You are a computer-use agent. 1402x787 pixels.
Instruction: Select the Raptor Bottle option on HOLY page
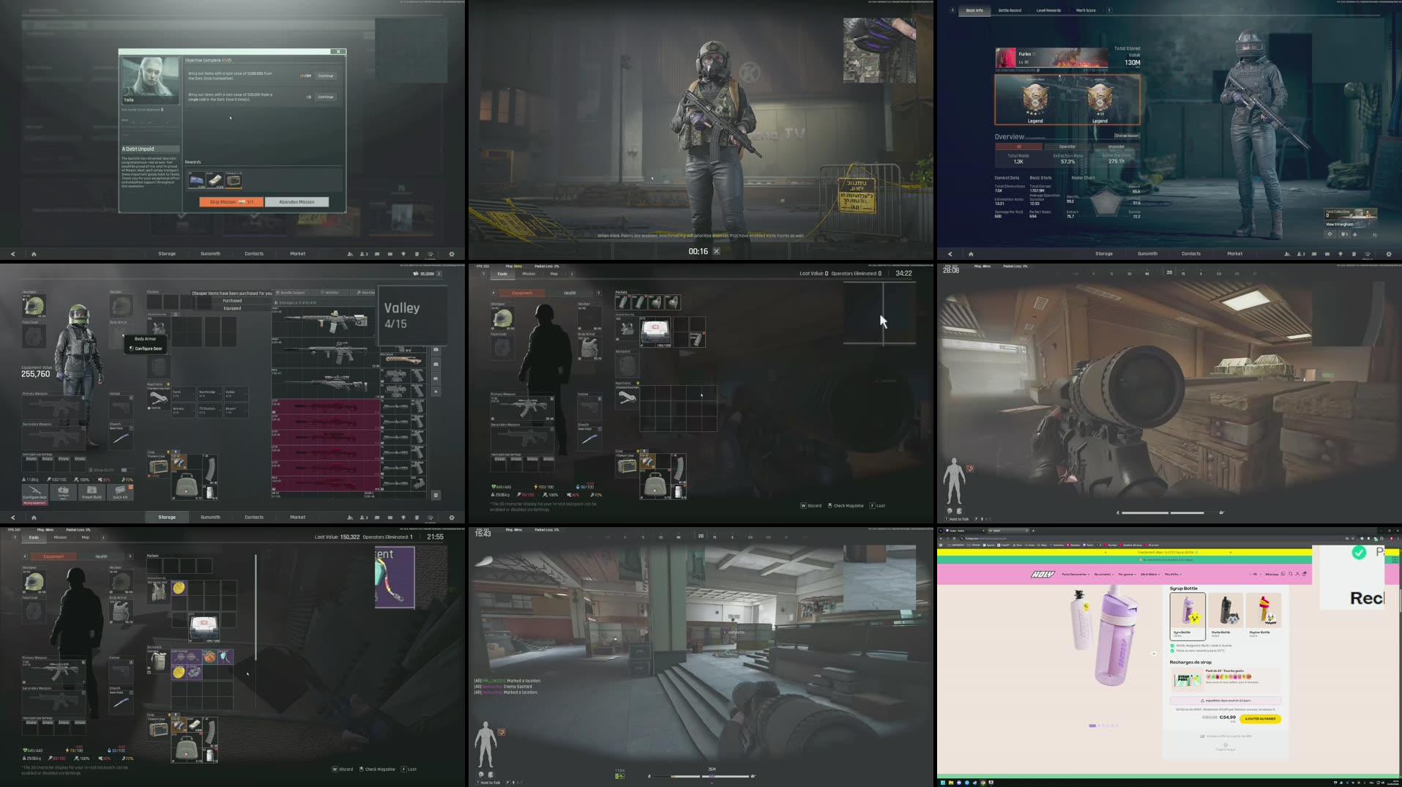pos(1264,616)
